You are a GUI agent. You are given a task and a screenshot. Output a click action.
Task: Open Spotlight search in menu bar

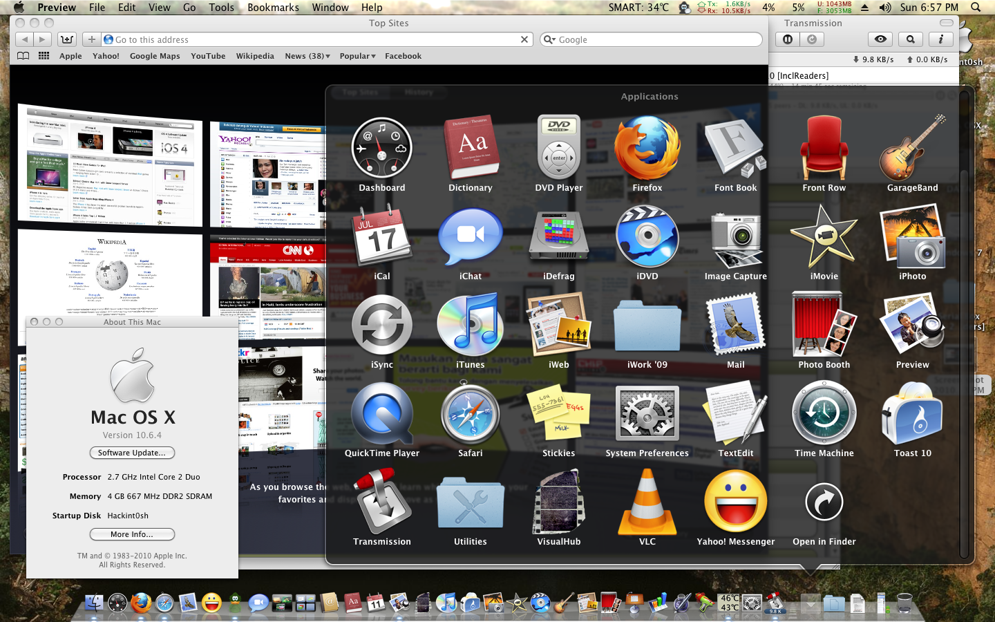[976, 8]
